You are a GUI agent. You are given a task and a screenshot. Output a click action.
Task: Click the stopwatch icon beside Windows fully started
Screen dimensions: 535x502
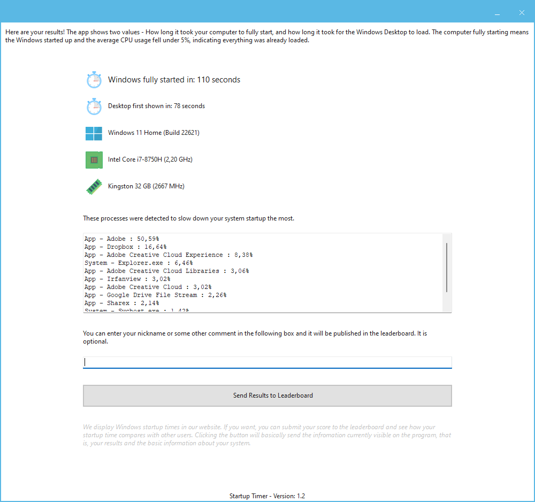point(94,80)
